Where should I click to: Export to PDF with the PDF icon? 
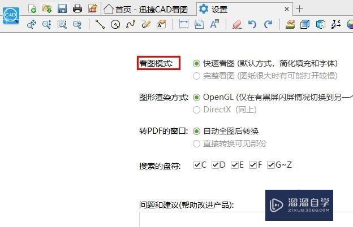(93, 9)
